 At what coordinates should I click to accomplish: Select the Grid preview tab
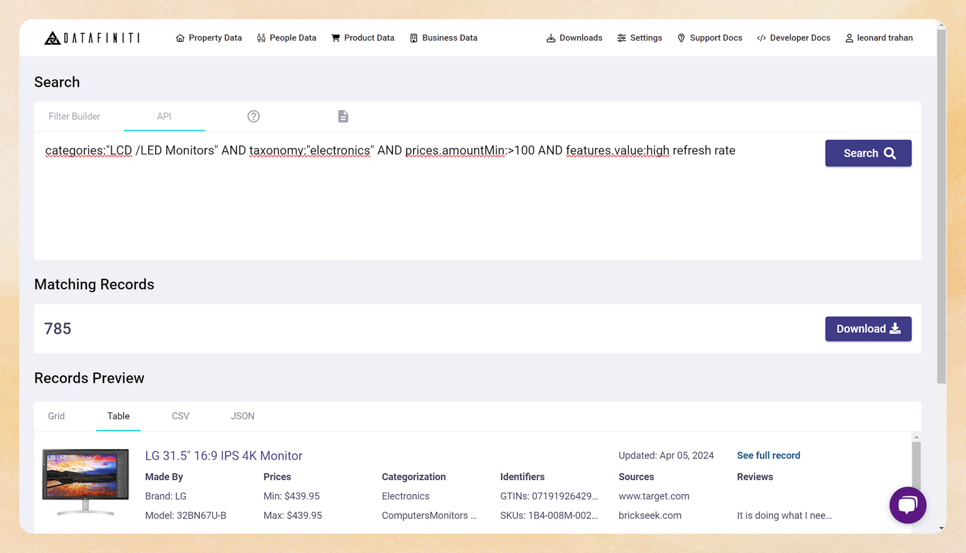pos(56,416)
